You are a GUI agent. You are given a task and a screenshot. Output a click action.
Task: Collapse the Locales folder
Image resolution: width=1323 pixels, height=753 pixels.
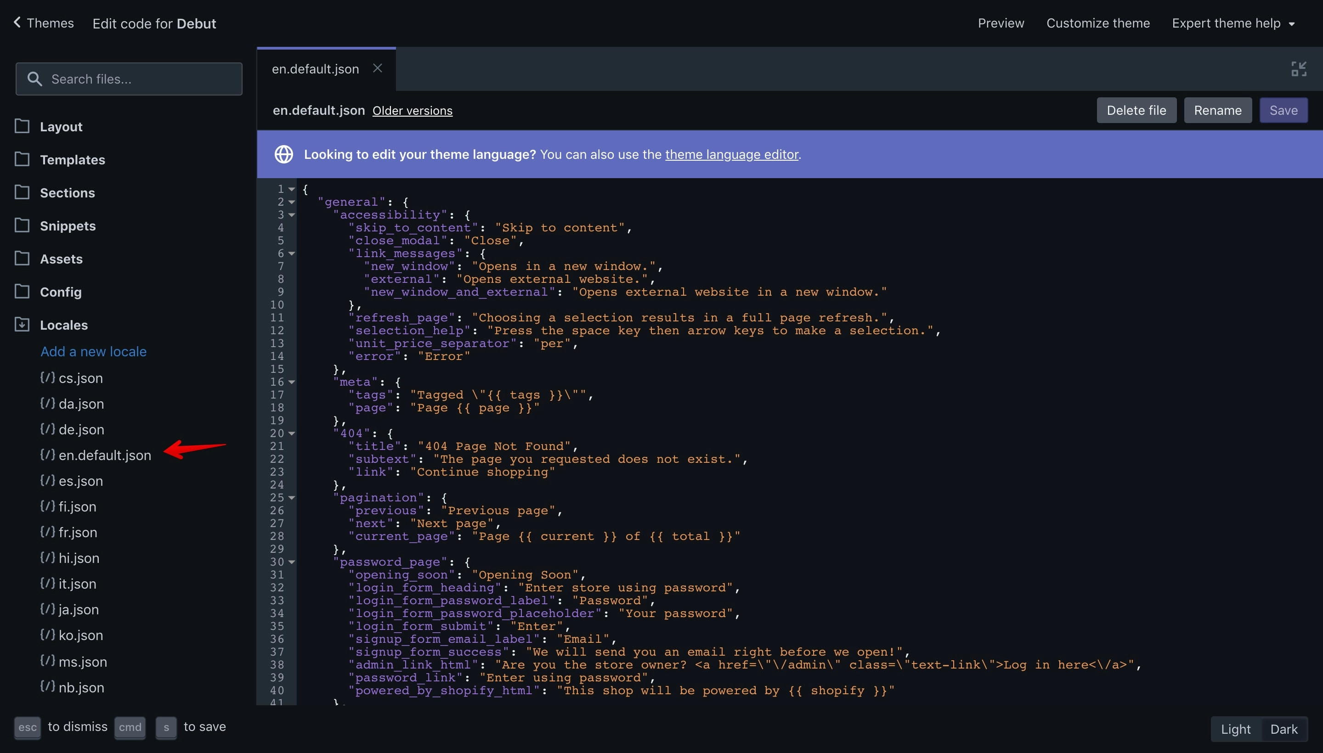pyautogui.click(x=64, y=325)
